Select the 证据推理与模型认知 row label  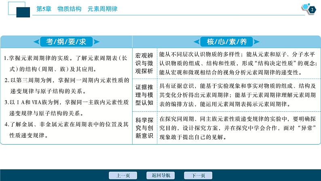click(x=144, y=95)
